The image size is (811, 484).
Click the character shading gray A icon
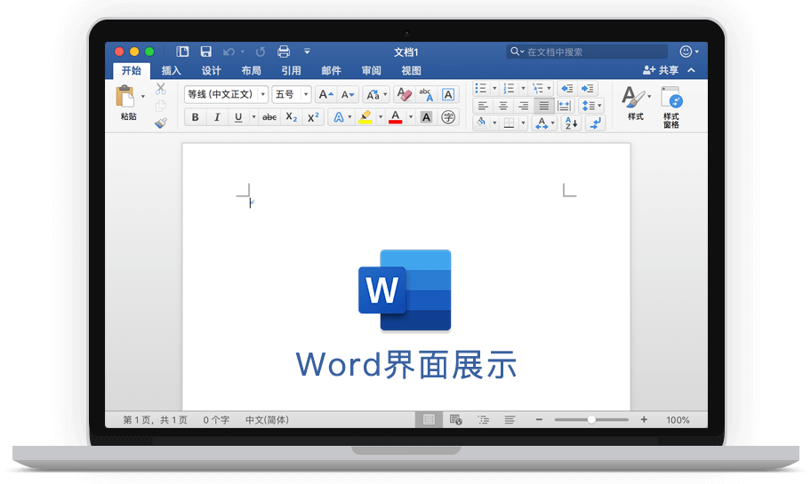pyautogui.click(x=426, y=117)
